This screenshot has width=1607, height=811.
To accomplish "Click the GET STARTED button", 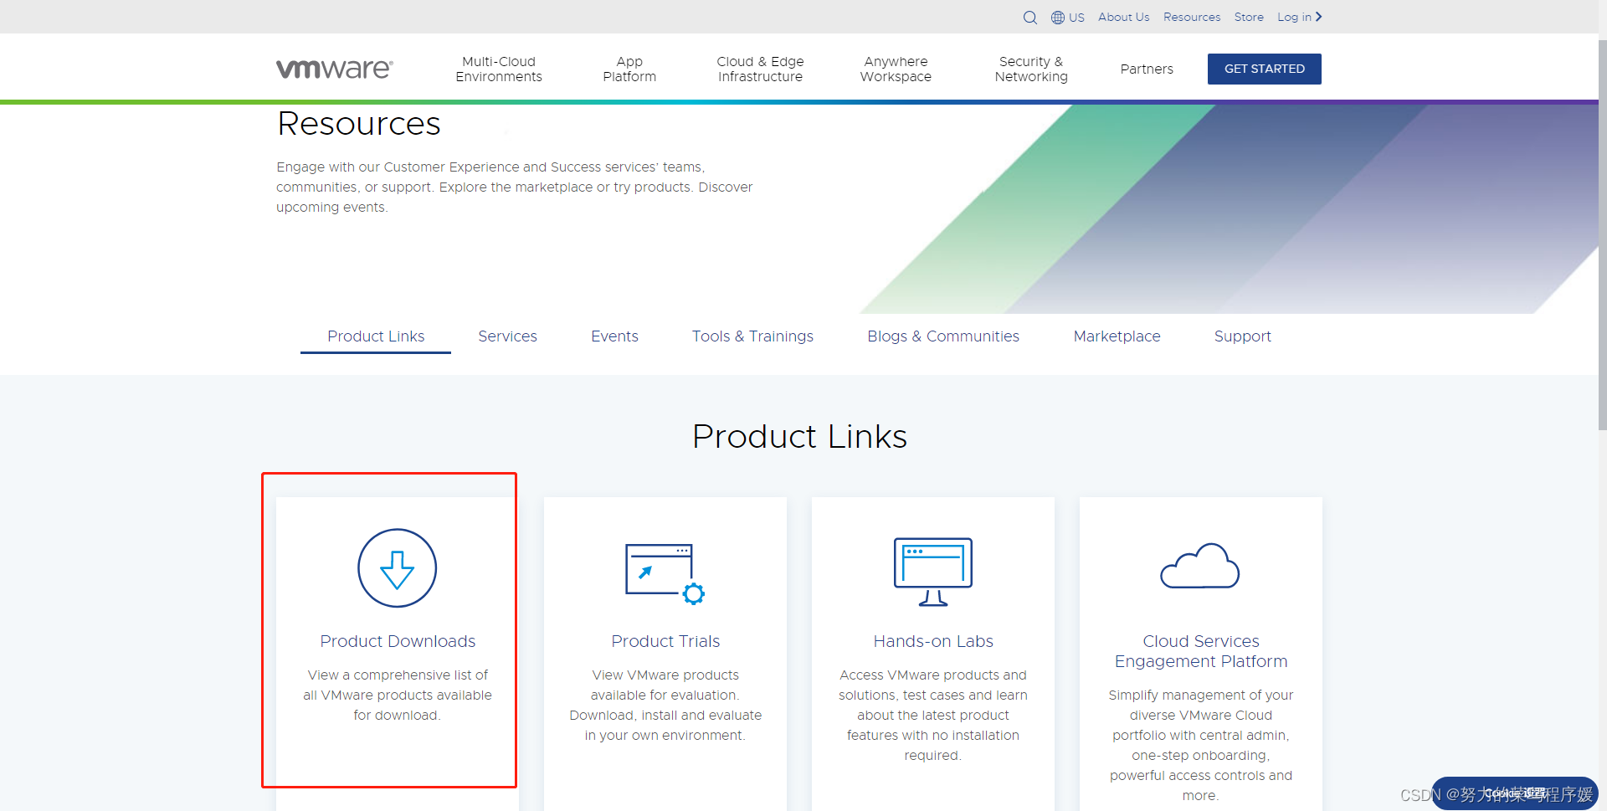I will (1264, 69).
